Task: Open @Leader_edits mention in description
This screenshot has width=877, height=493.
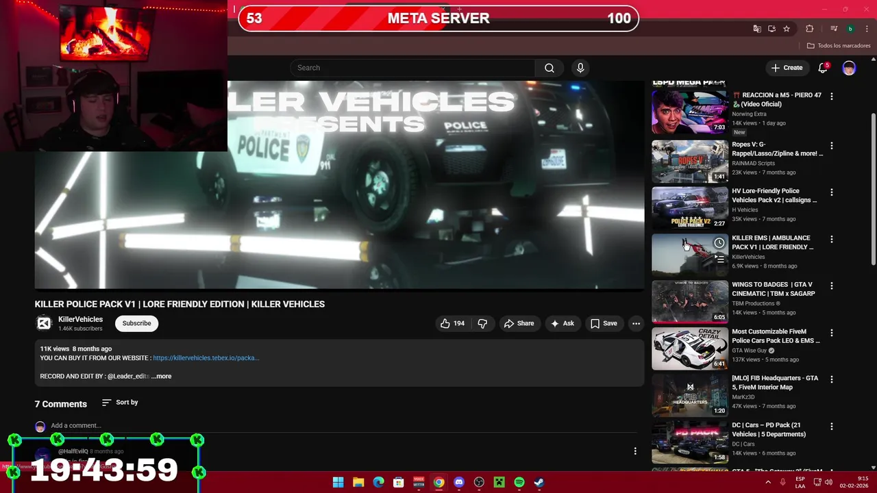Action: [128, 376]
